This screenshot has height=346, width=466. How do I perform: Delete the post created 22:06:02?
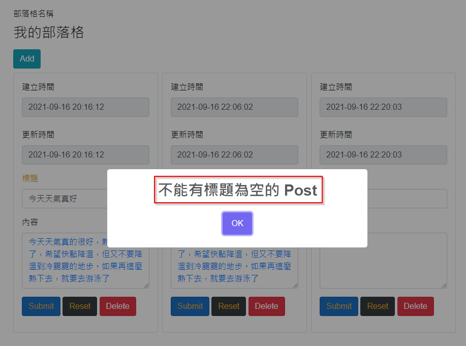tap(267, 306)
